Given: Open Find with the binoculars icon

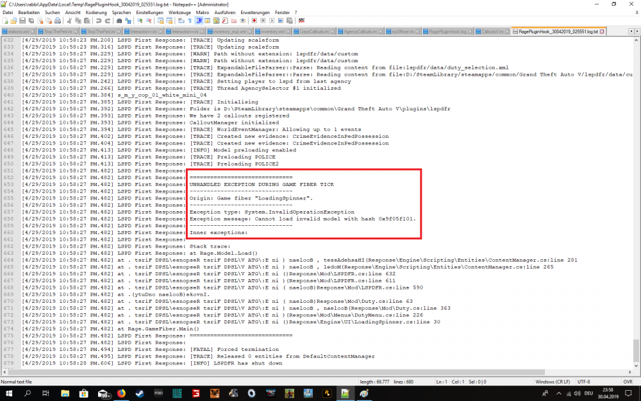Looking at the screenshot, I should point(119,21).
